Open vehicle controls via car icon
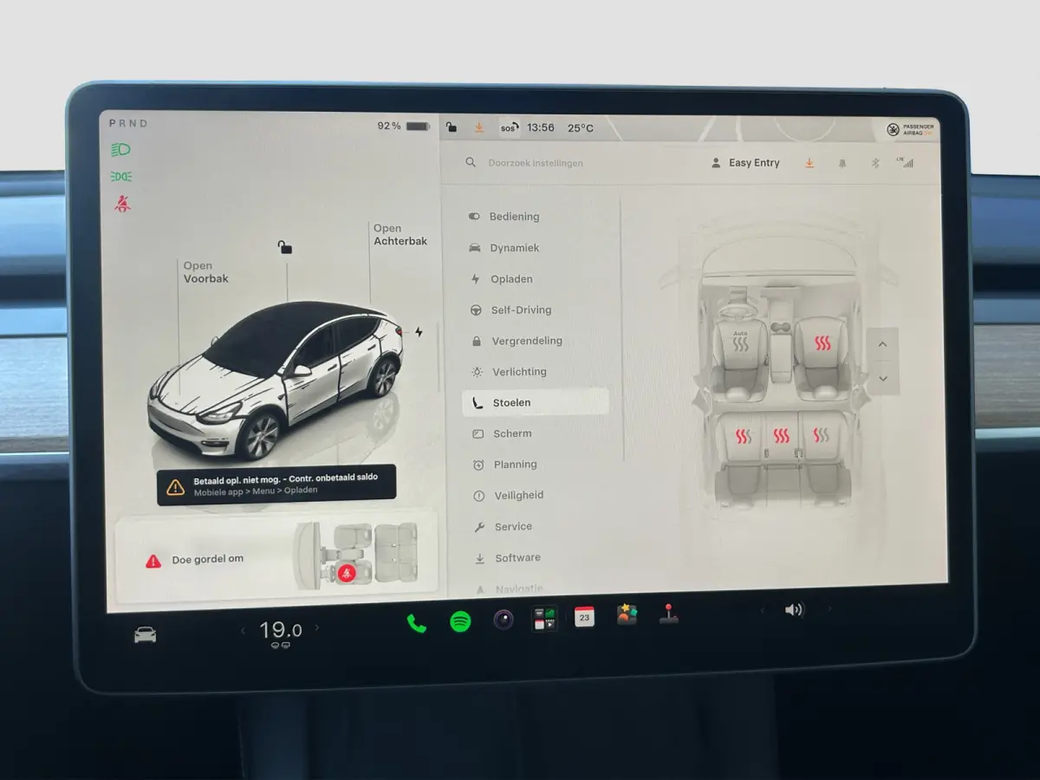This screenshot has height=780, width=1040. (x=145, y=634)
